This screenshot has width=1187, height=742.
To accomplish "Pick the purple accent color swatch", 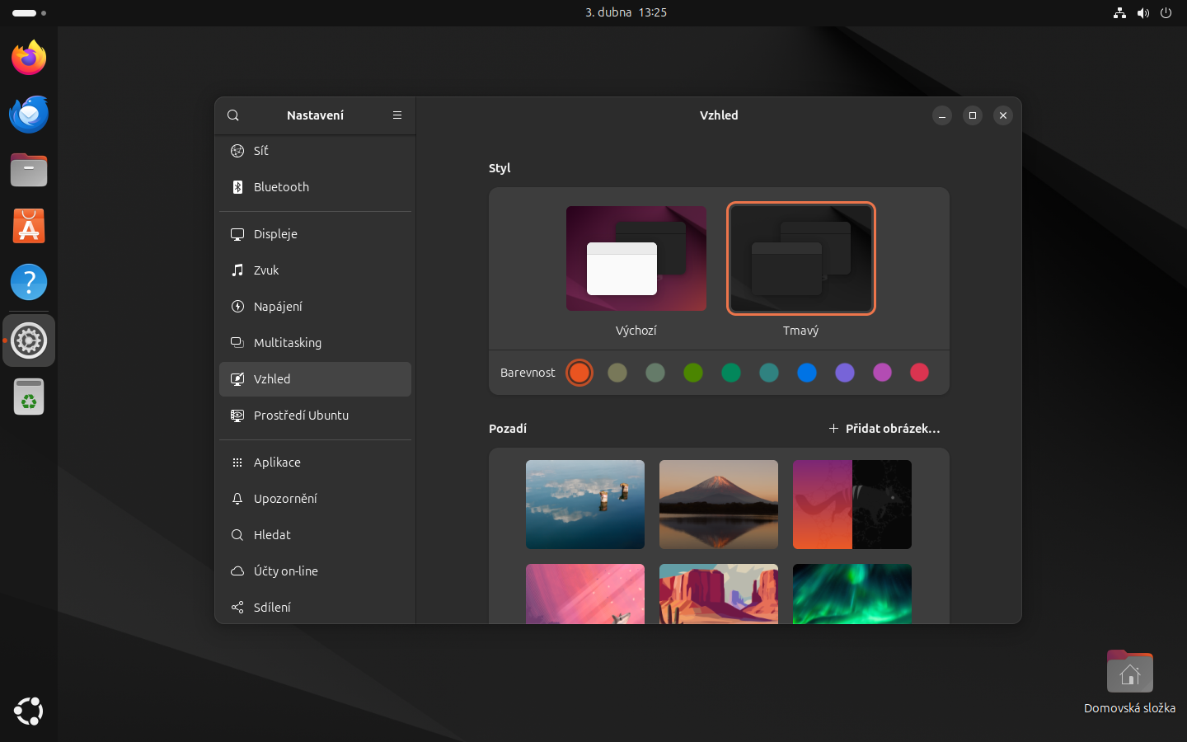I will click(x=844, y=373).
